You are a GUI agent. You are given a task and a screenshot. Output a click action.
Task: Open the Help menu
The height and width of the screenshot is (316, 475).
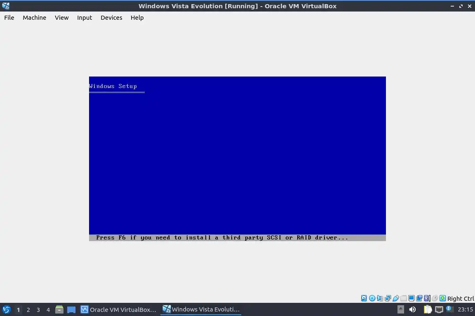137,18
